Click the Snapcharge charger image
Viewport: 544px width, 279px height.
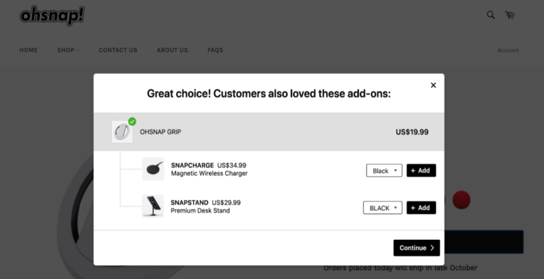click(x=153, y=169)
